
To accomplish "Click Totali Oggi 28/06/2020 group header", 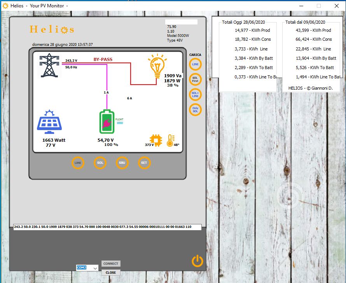I will [x=243, y=22].
